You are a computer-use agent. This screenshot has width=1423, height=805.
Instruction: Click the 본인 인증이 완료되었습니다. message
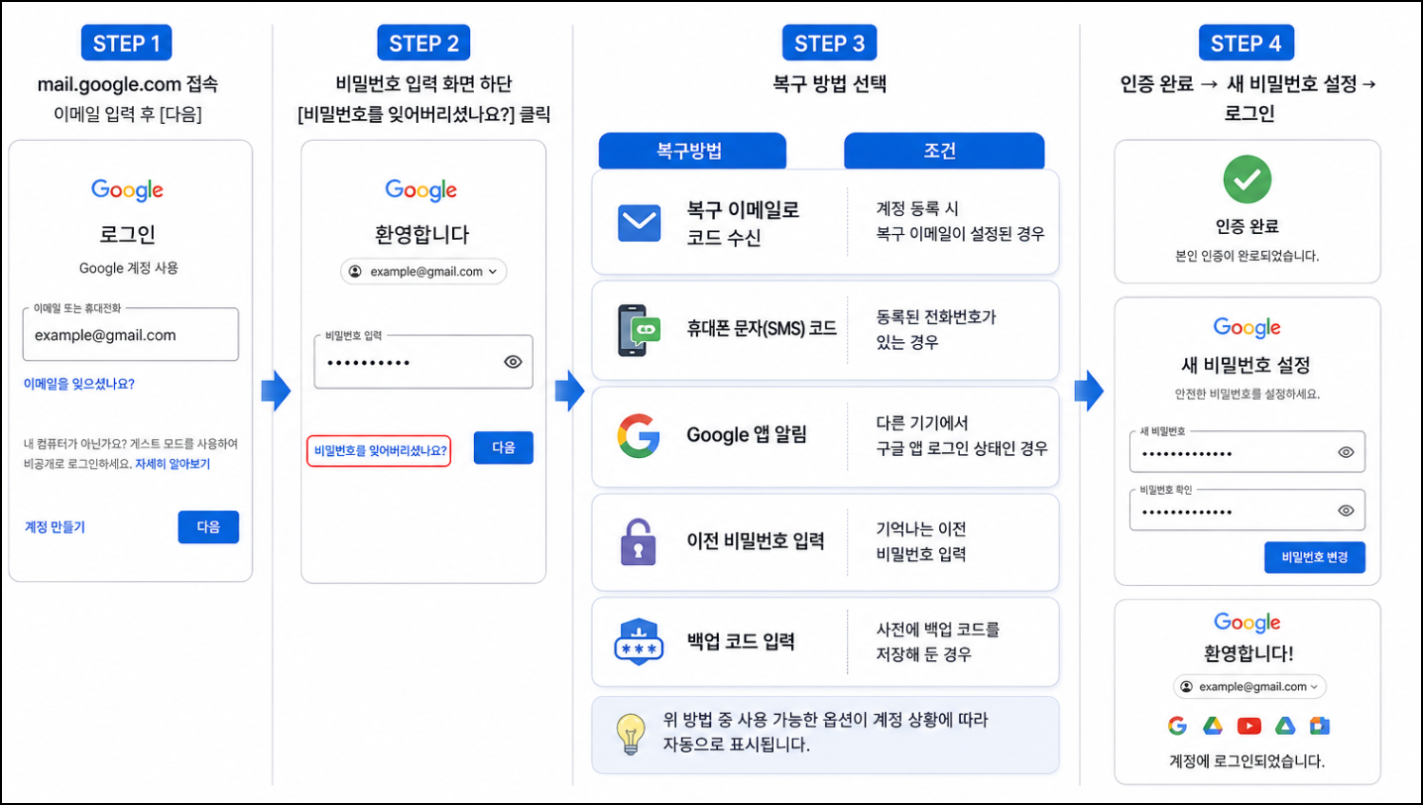click(x=1246, y=256)
